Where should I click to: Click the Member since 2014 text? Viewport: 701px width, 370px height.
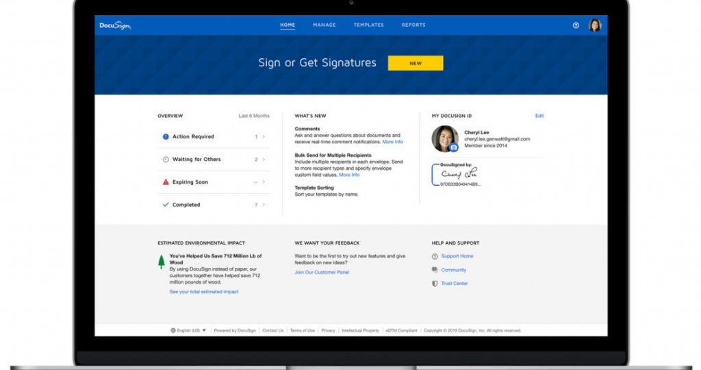click(485, 146)
